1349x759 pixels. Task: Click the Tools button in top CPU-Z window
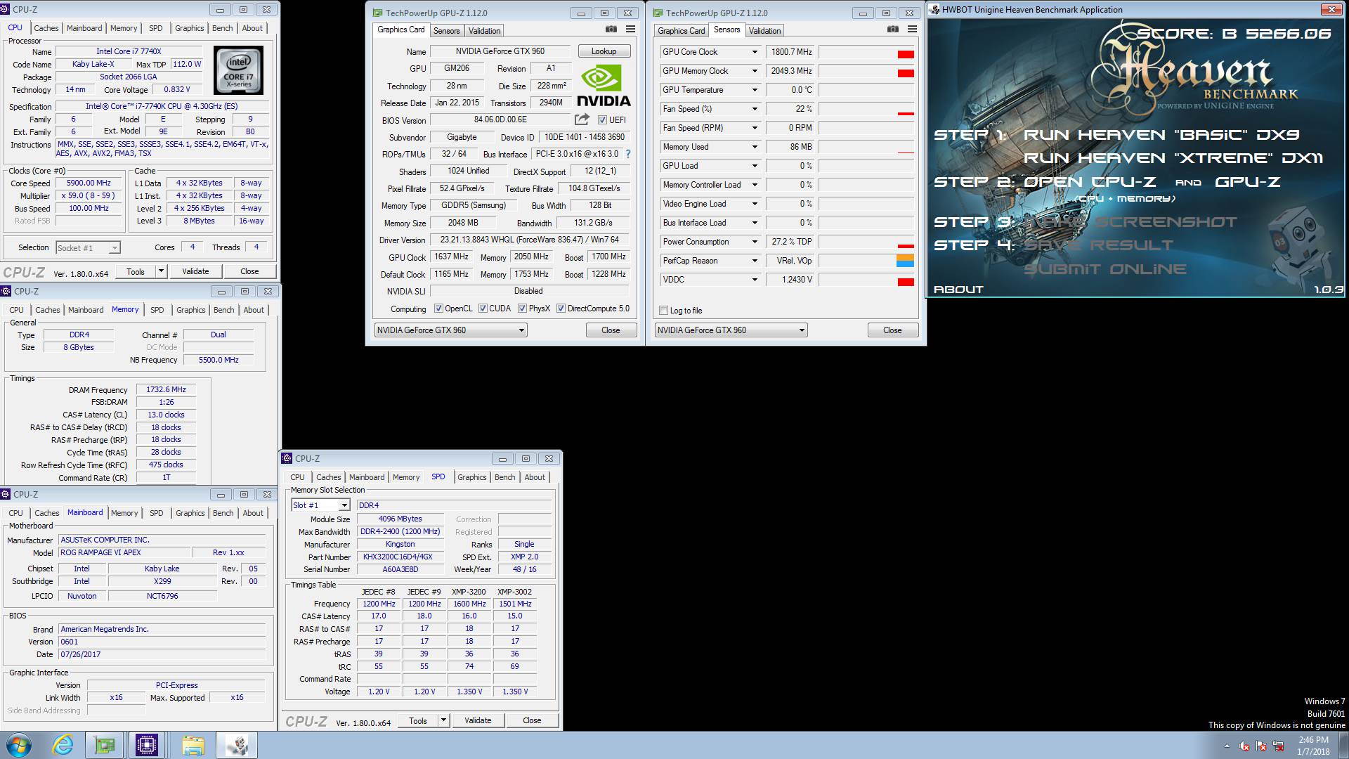pos(136,271)
